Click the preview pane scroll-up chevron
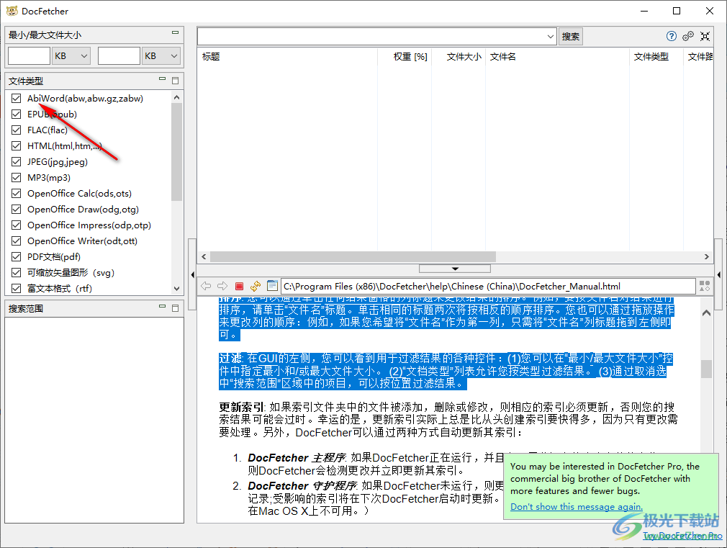 pyautogui.click(x=706, y=313)
